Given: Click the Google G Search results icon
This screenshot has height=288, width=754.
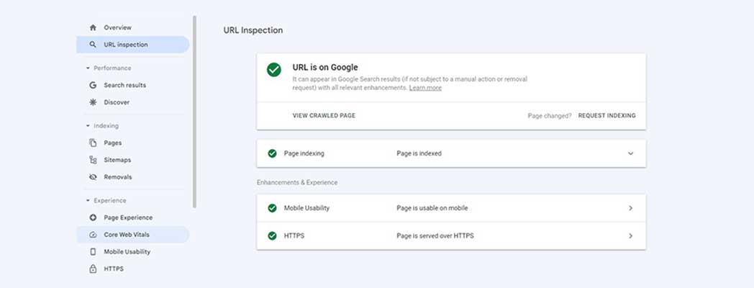Looking at the screenshot, I should tap(93, 85).
